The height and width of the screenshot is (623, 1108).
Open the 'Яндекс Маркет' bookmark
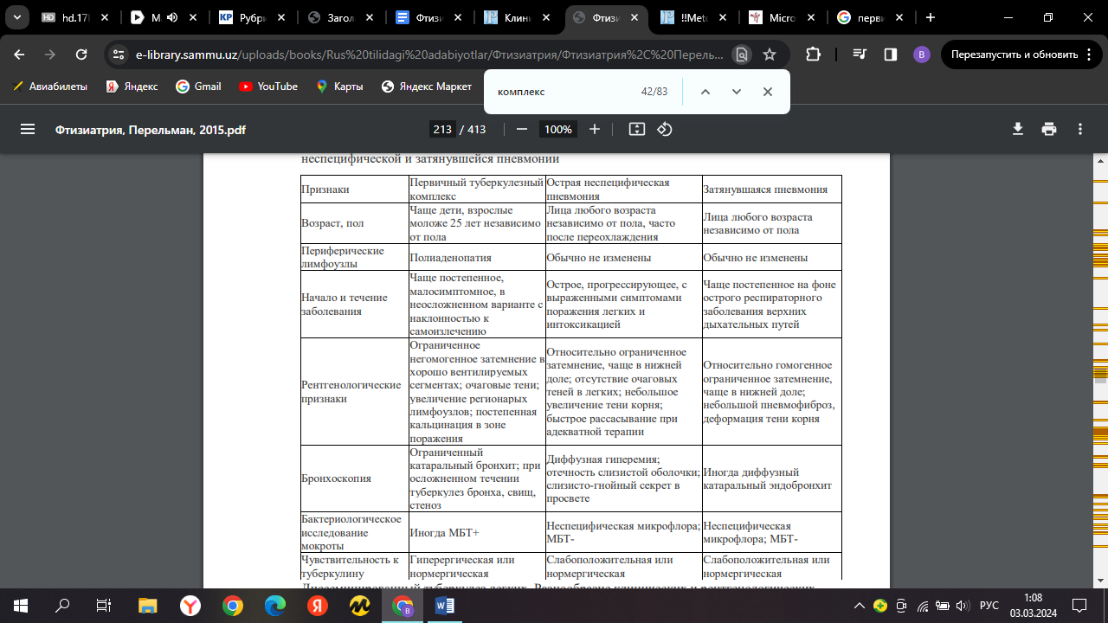pyautogui.click(x=426, y=87)
